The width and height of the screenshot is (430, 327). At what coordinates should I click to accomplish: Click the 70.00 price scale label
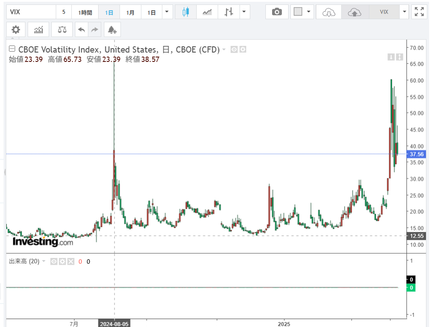tap(417, 48)
